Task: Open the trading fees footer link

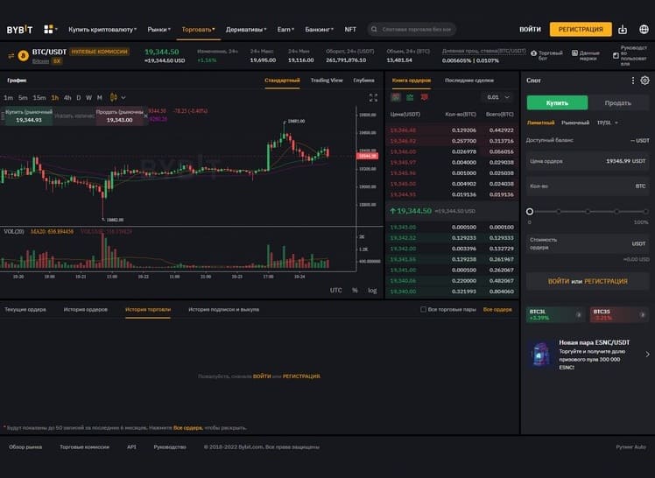Action: click(84, 446)
